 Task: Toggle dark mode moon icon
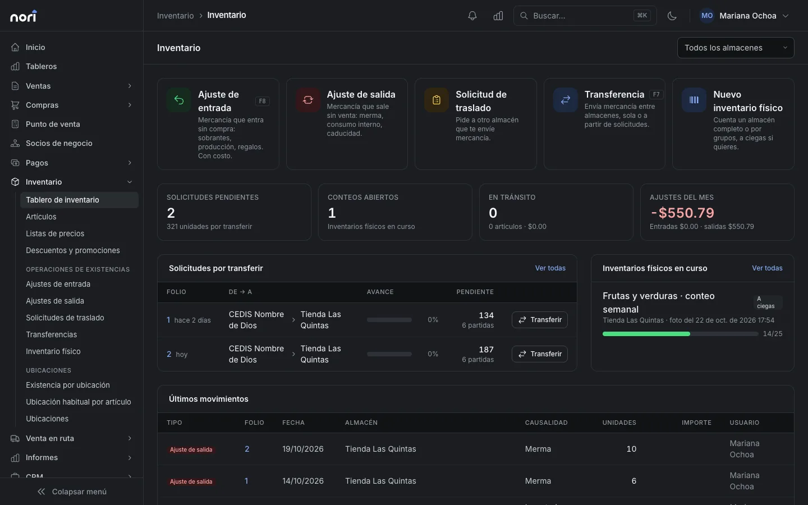coord(672,16)
